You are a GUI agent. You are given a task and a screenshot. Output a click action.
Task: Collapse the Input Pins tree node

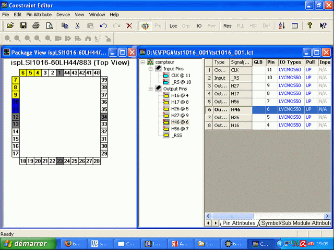pyautogui.click(x=150, y=69)
